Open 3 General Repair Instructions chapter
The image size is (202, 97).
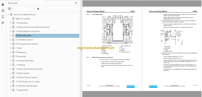coord(28,31)
